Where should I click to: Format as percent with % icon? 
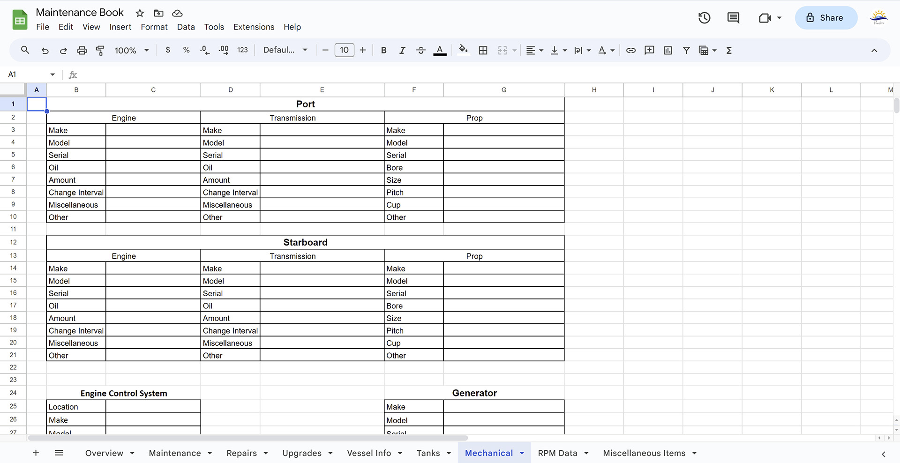(186, 50)
